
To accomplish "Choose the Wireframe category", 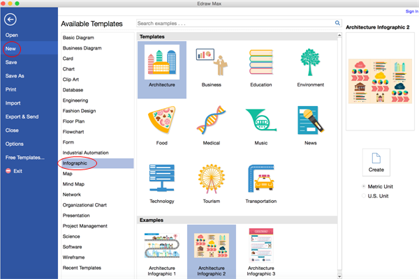I will tap(74, 257).
